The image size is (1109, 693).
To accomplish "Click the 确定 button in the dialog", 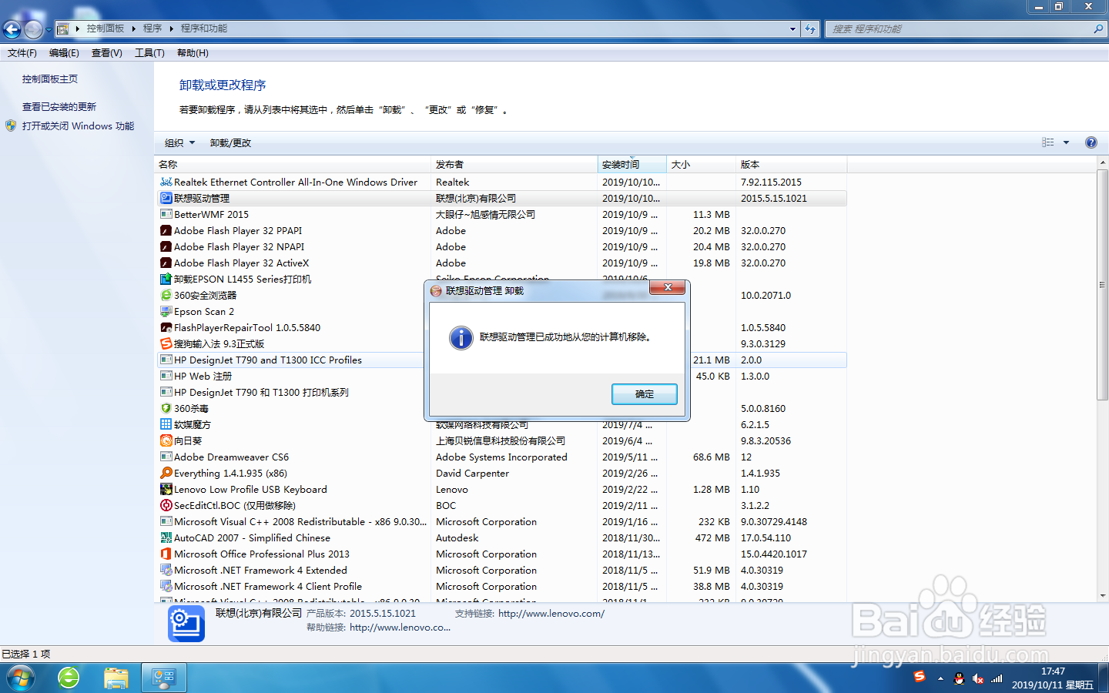I will [x=644, y=393].
